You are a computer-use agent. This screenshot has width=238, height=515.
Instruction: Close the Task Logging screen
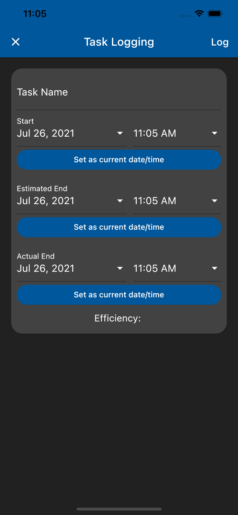(x=15, y=42)
